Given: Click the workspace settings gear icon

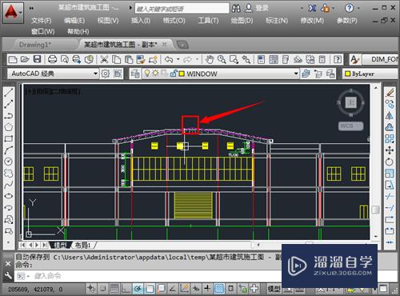Looking at the screenshot, I should click(x=106, y=74).
